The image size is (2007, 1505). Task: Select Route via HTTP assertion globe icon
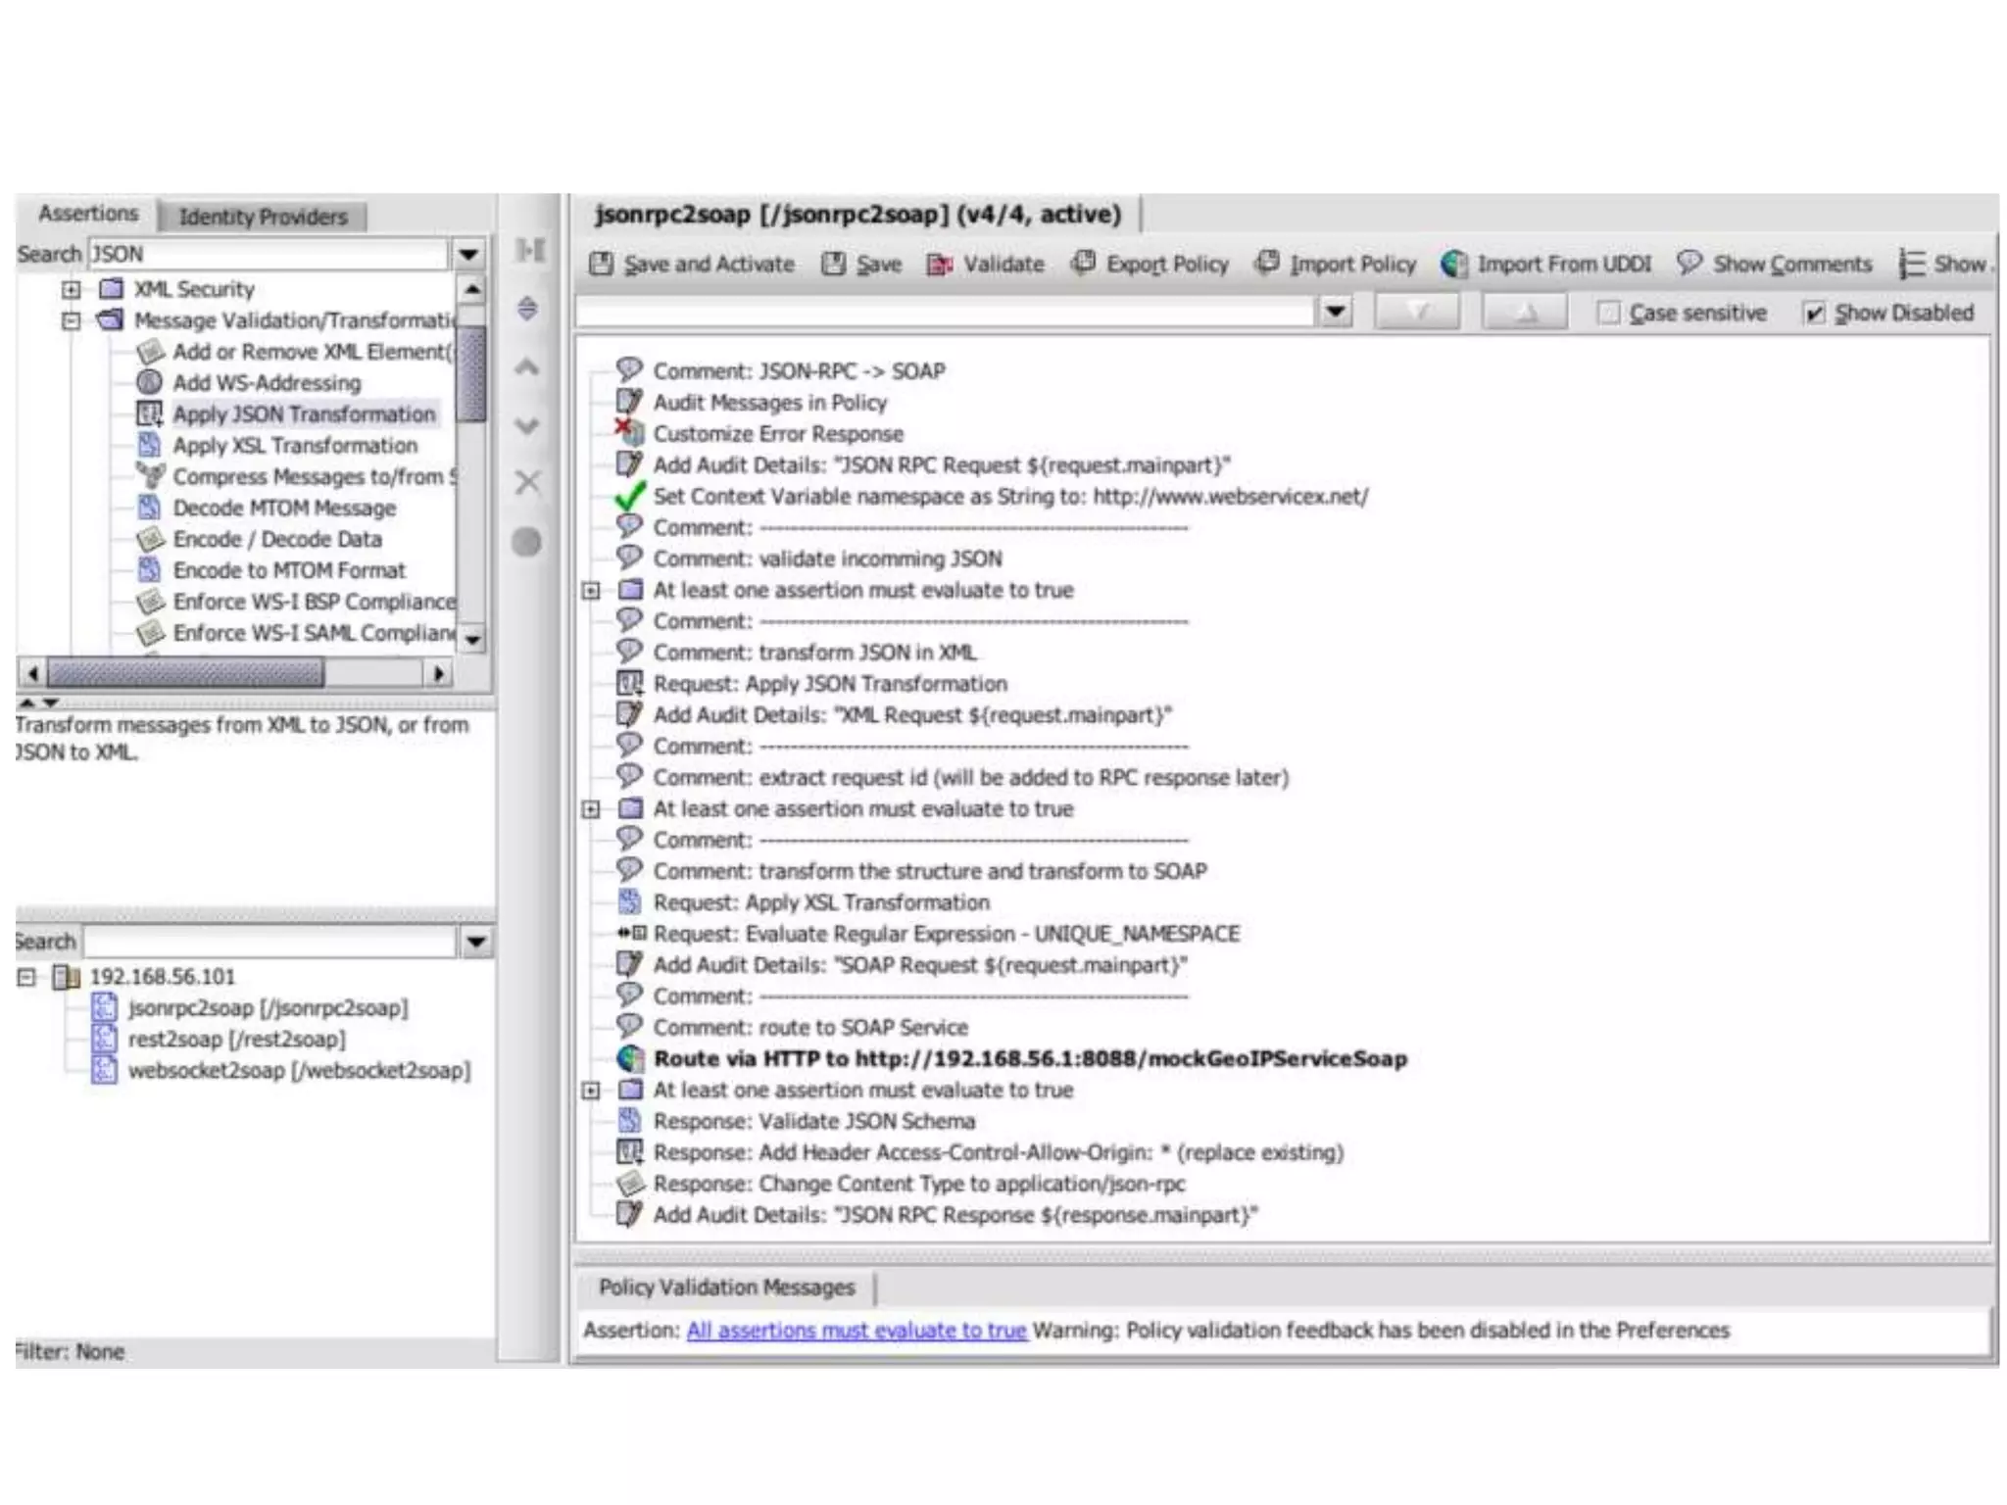[x=629, y=1058]
